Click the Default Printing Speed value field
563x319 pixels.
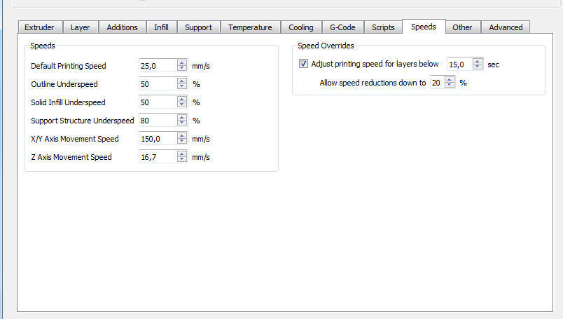(158, 66)
